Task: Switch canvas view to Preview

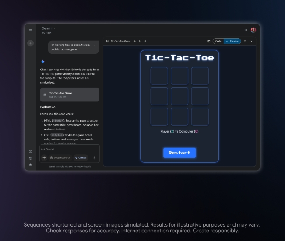Action: pyautogui.click(x=232, y=41)
